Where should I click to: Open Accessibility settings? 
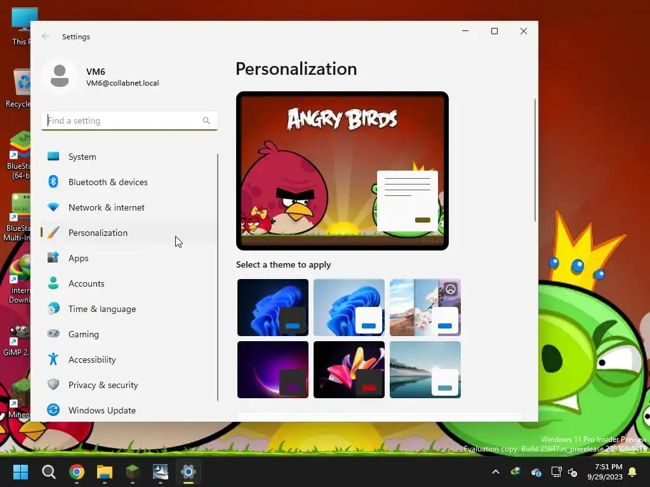tap(128, 360)
